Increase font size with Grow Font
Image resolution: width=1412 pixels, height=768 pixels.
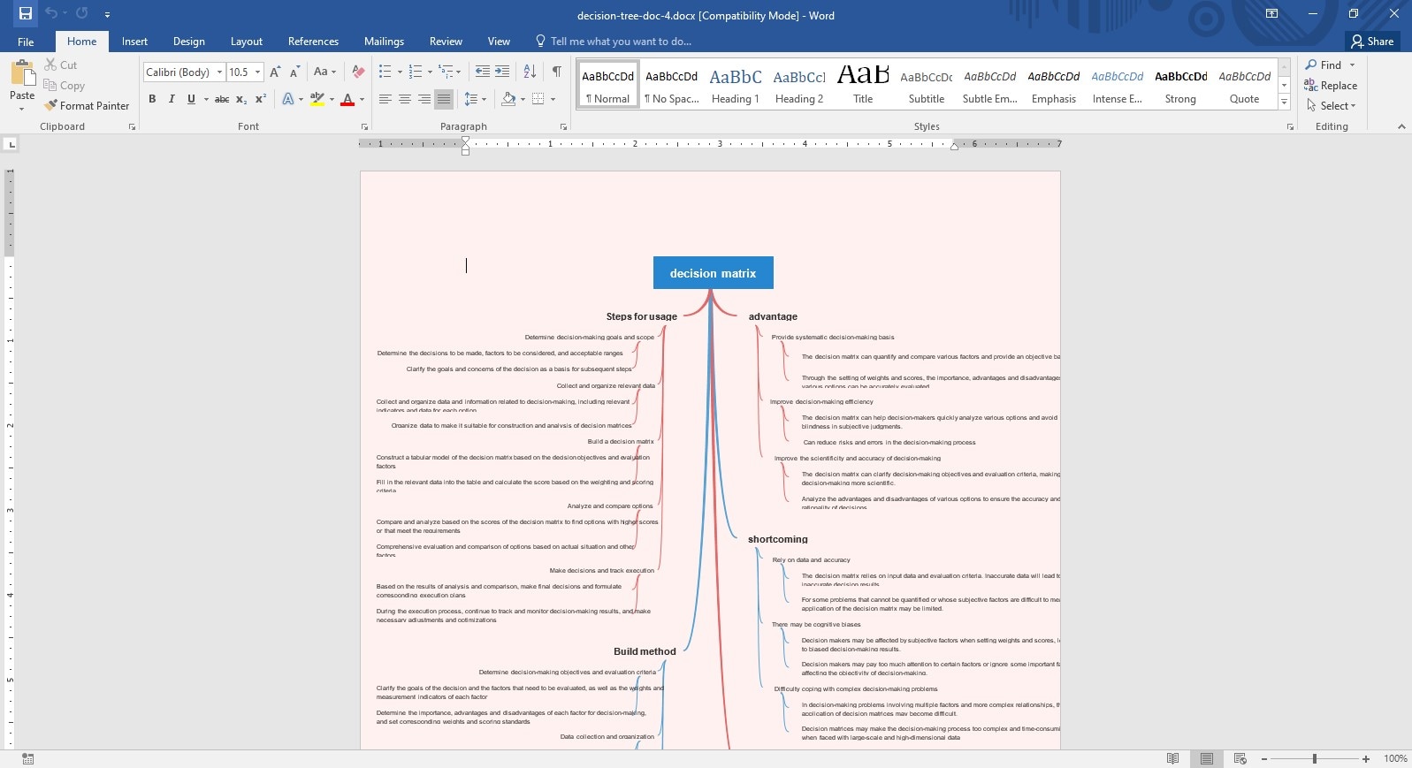(x=275, y=72)
